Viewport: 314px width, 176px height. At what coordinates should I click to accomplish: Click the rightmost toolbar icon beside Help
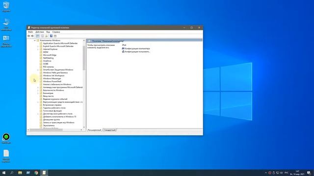tap(55, 36)
